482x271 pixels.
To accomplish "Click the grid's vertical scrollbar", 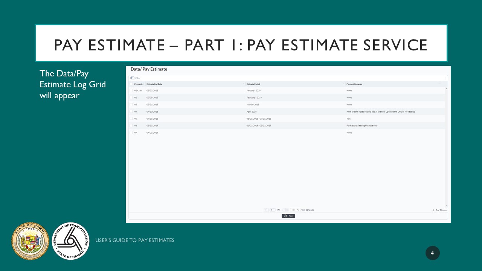I will tap(447, 147).
